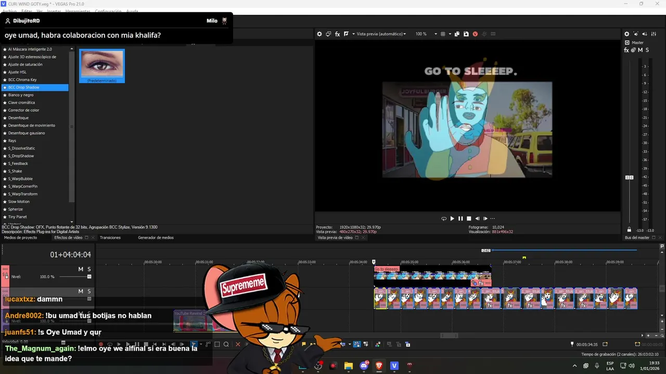Stop the video preview
The height and width of the screenshot is (374, 666).
(469, 219)
